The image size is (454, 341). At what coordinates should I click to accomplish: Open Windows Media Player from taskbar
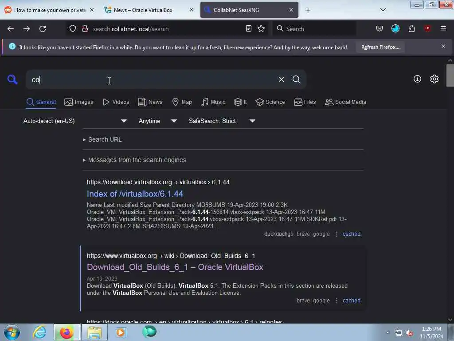coord(121,332)
